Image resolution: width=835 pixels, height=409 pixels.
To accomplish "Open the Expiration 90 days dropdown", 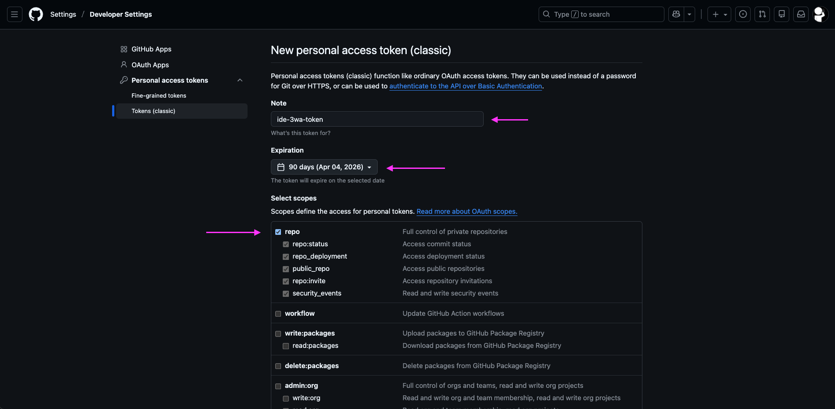I will pos(324,167).
